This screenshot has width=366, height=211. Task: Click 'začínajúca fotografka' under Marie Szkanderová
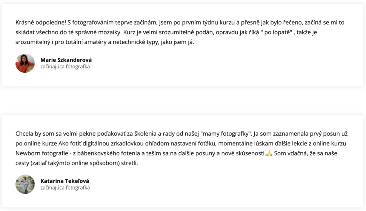(x=65, y=67)
